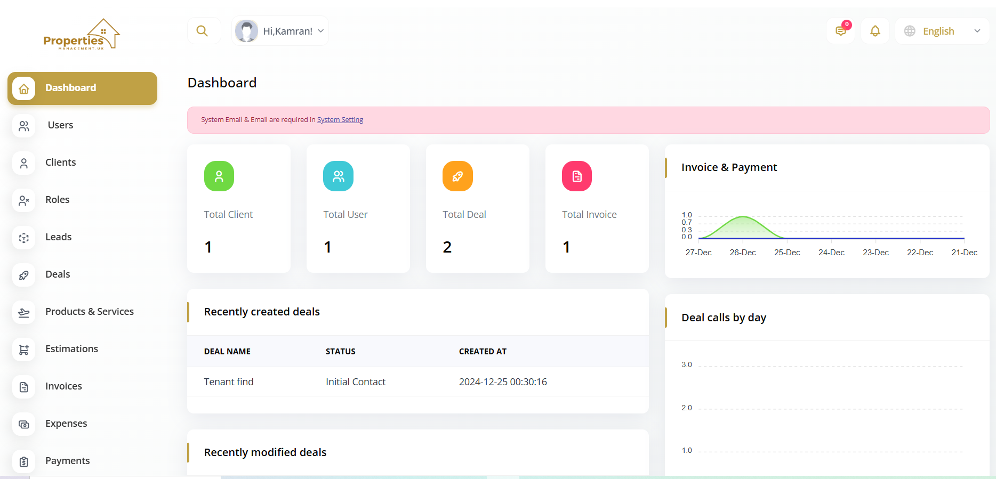Click the orange Total Deal rocket icon
996x479 pixels.
pos(457,176)
